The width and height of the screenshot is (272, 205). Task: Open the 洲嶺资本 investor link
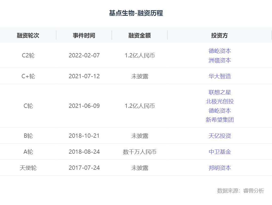pos(220,60)
